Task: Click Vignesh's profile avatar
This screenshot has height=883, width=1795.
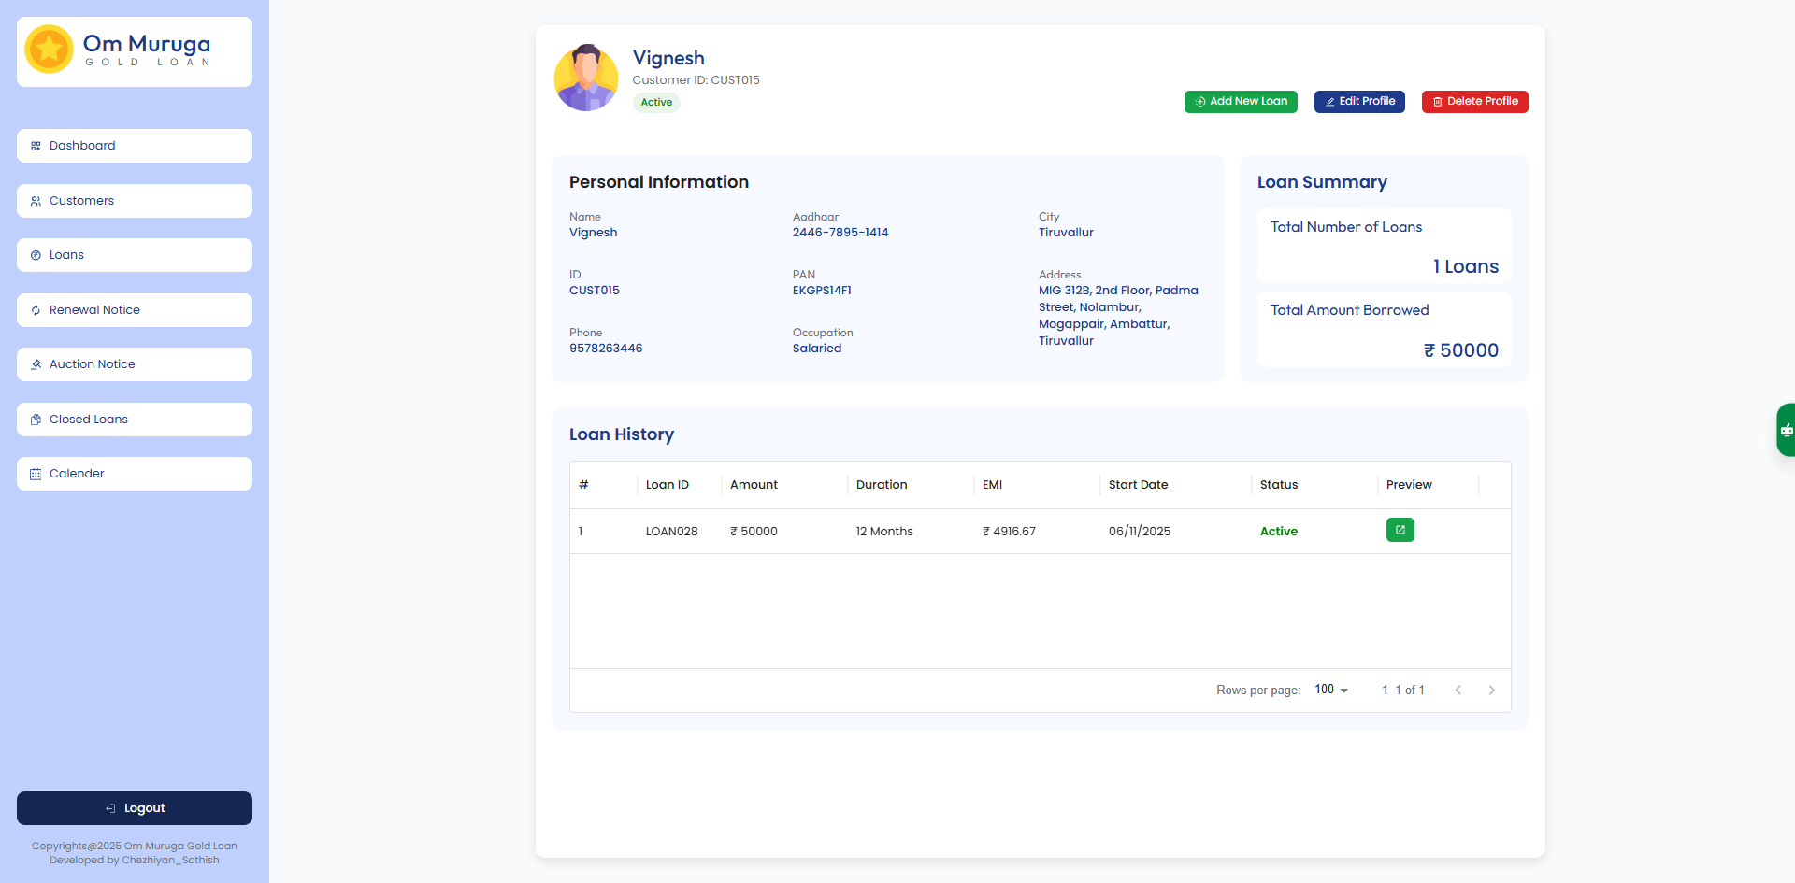Action: [586, 78]
